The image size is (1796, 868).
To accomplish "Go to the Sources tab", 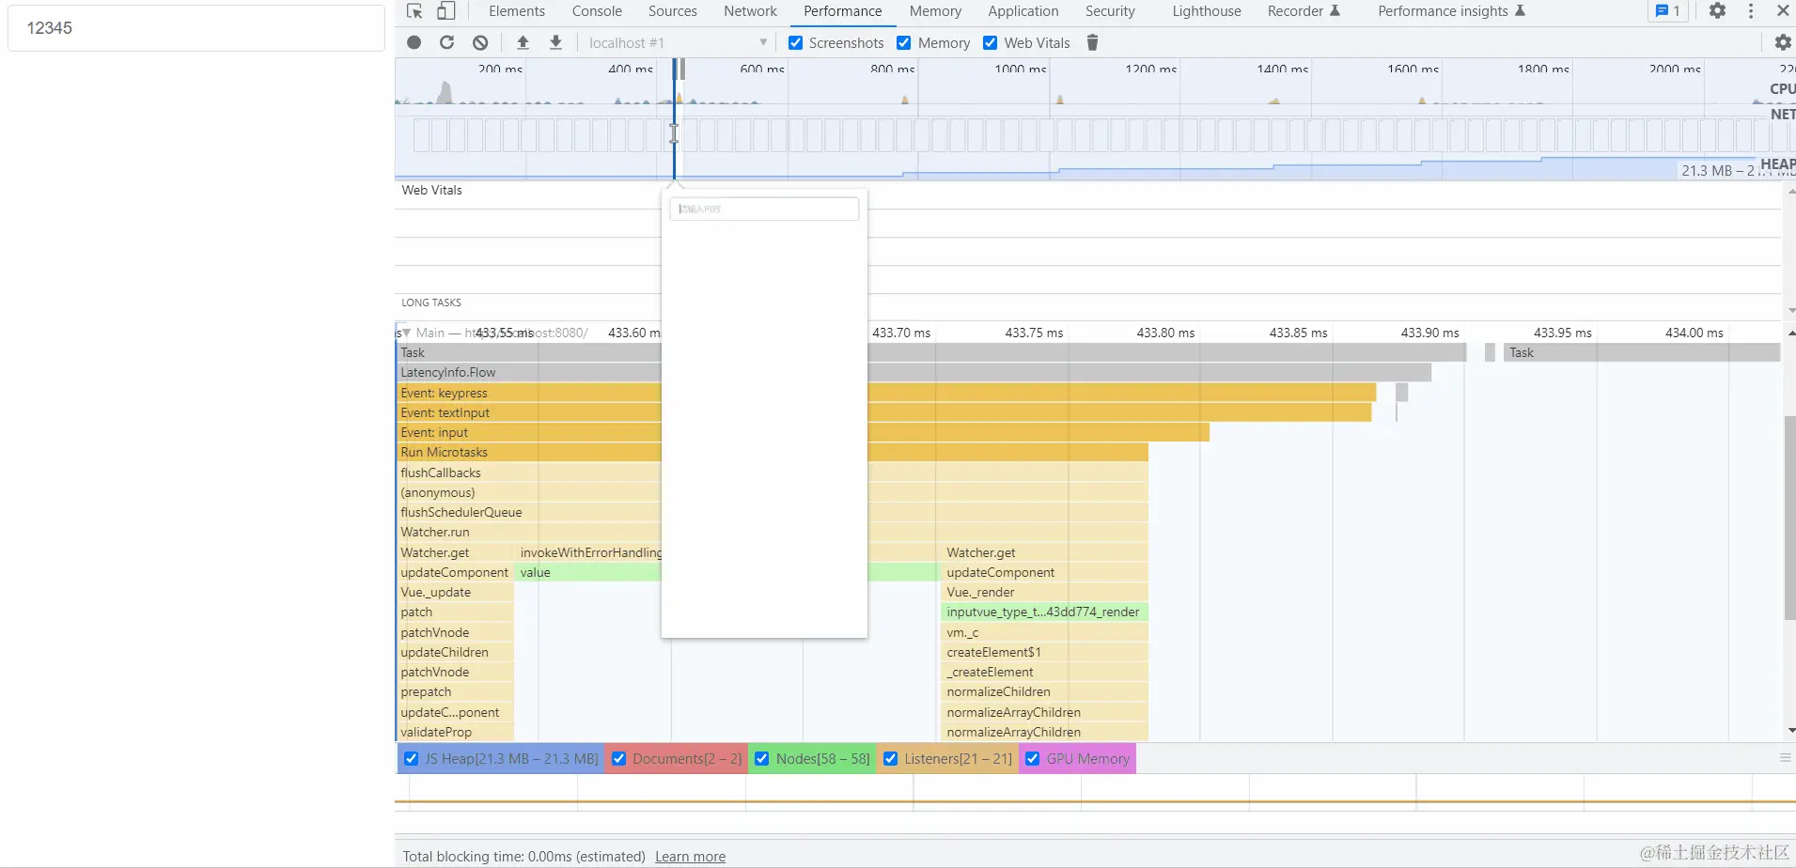I will click(673, 11).
